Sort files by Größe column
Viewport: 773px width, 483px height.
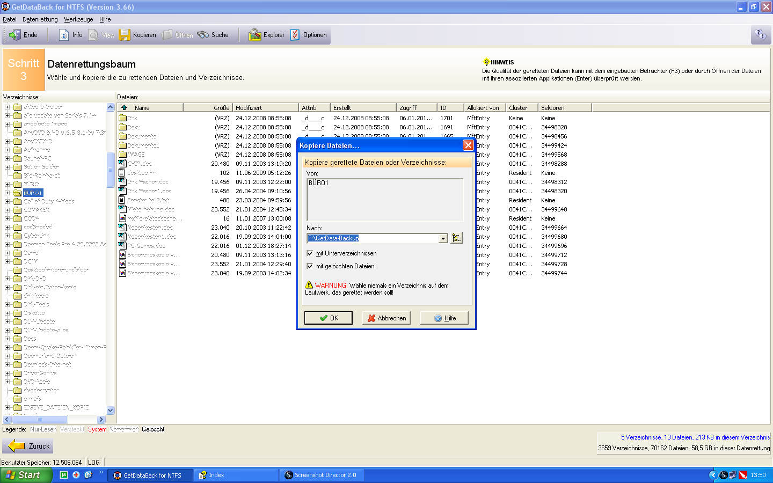click(x=208, y=107)
